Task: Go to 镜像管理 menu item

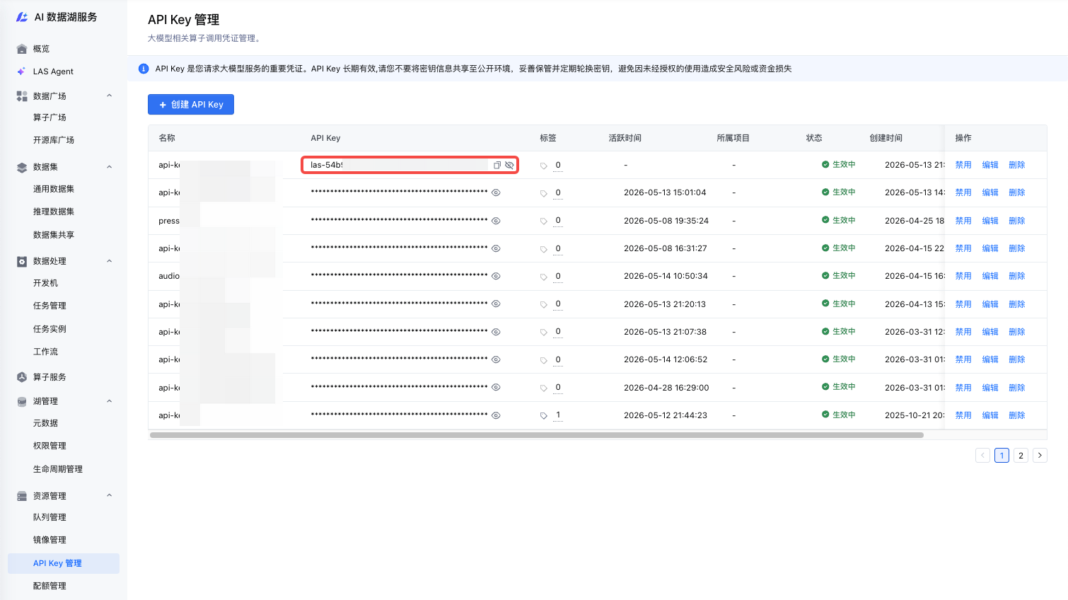Action: 50,540
